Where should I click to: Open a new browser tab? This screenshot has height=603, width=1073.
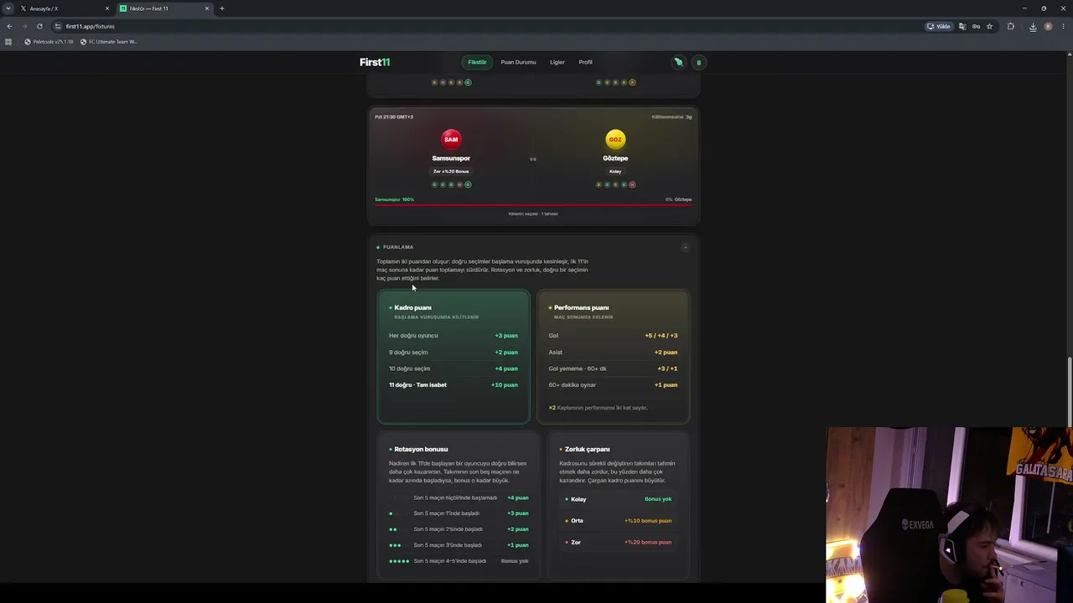pos(222,8)
